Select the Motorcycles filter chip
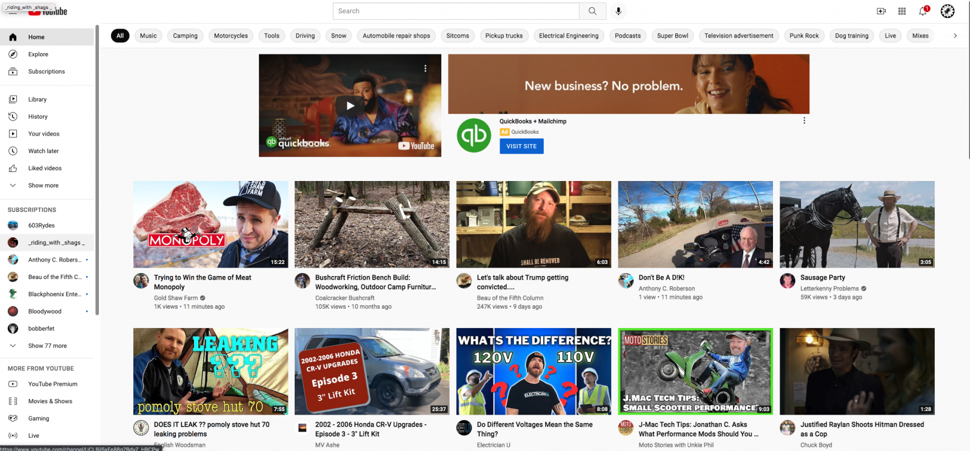This screenshot has height=451, width=970. [x=230, y=36]
